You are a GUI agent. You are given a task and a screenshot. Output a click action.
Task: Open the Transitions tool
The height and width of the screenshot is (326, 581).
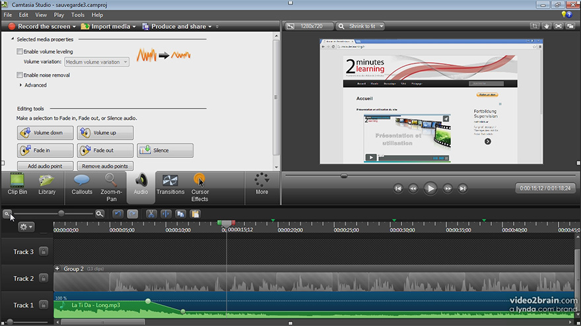click(170, 184)
